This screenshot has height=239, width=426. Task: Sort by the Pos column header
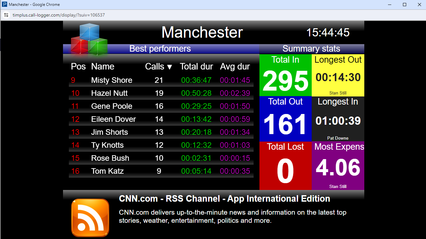click(x=78, y=67)
